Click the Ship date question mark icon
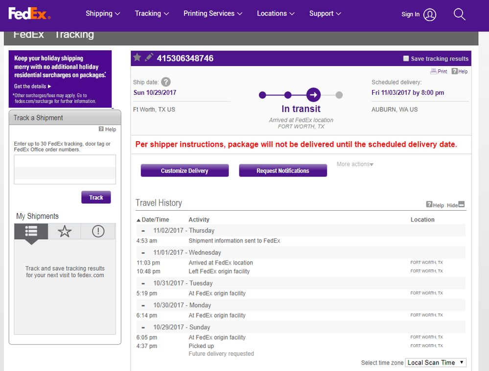489x371 pixels. click(166, 82)
